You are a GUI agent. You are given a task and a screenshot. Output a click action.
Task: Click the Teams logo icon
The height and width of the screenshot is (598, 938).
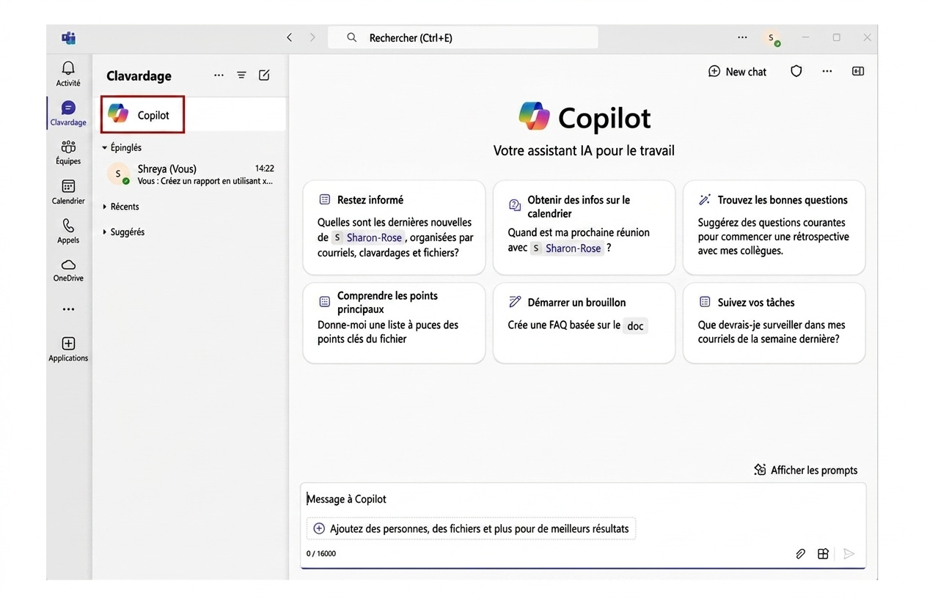click(68, 38)
